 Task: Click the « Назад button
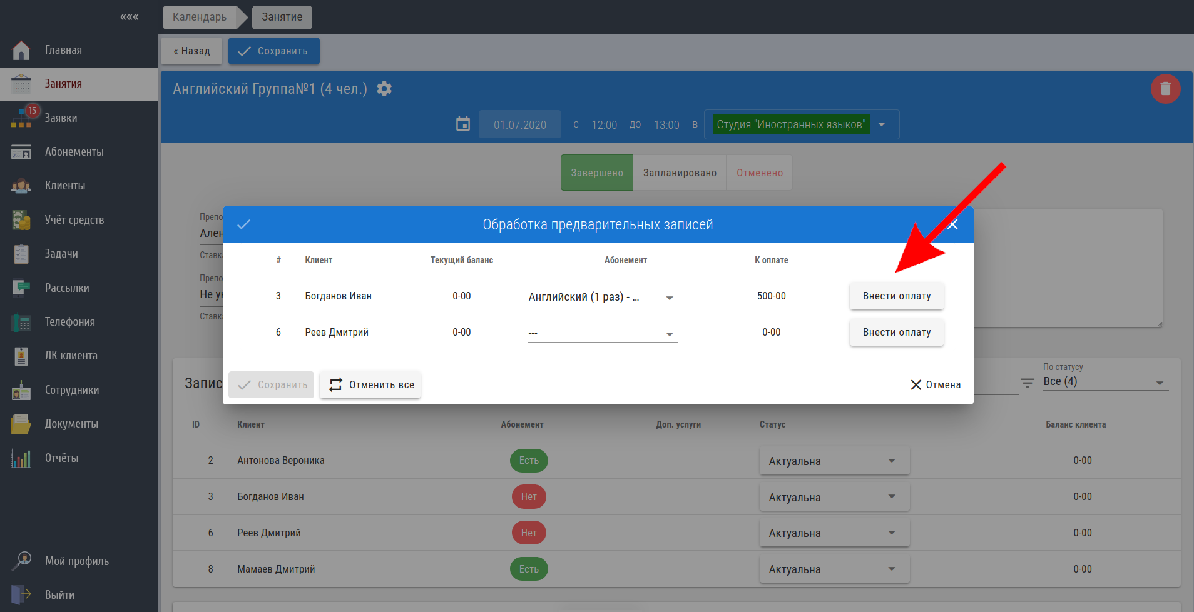(191, 51)
